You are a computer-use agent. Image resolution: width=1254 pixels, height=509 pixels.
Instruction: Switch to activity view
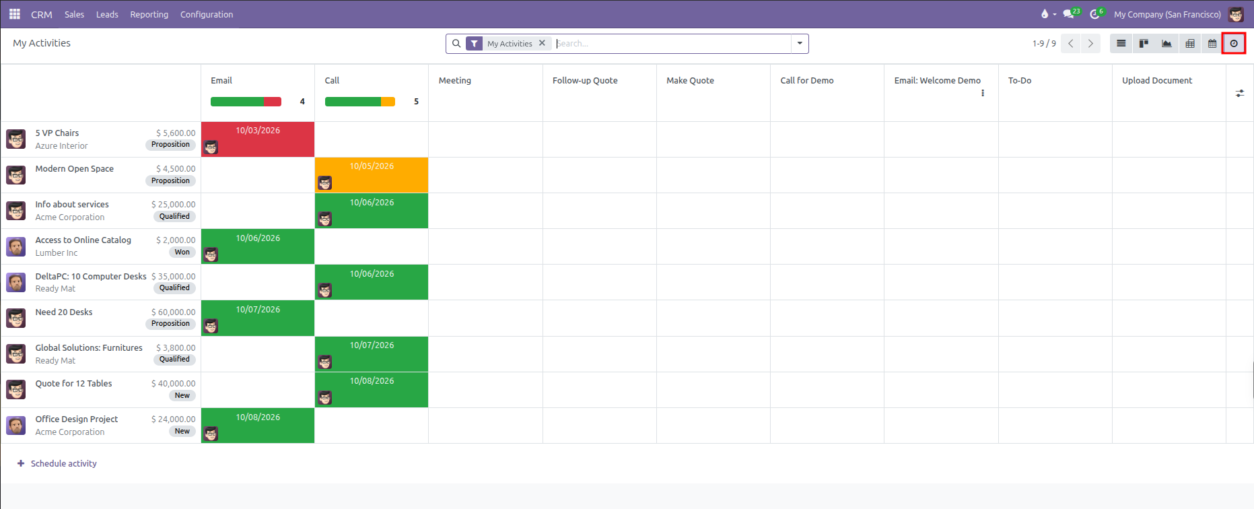pos(1234,44)
